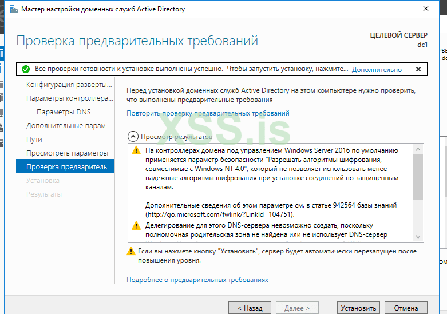447x314 pixels.
Task: Click scroll down arrow in results box
Action: [x=418, y=237]
